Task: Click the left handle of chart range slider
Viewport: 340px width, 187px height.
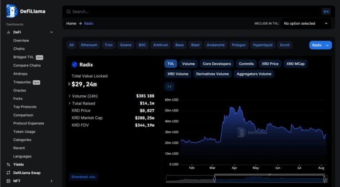Action: click(x=215, y=179)
